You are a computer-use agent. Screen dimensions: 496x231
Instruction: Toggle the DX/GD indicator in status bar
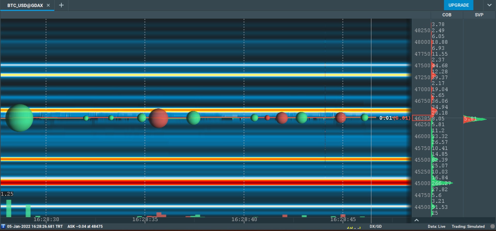click(x=375, y=226)
